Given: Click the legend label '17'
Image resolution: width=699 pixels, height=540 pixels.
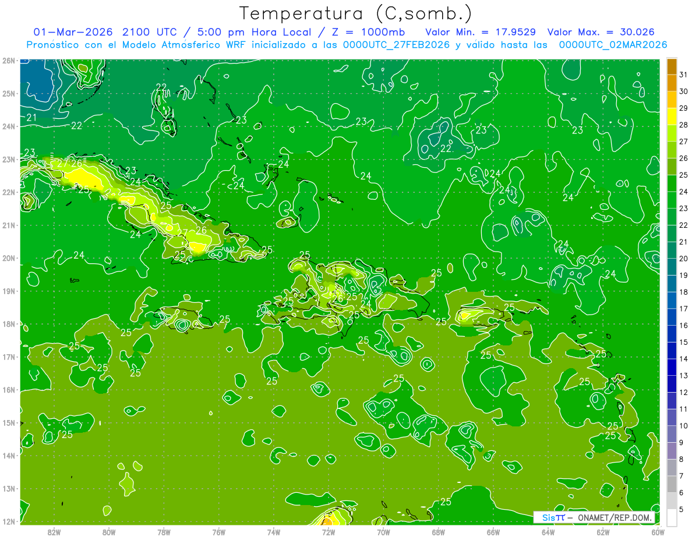Looking at the screenshot, I should pyautogui.click(x=683, y=309).
